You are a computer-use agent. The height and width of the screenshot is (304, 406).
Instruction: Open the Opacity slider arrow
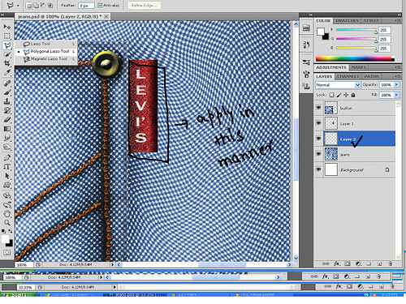point(396,85)
